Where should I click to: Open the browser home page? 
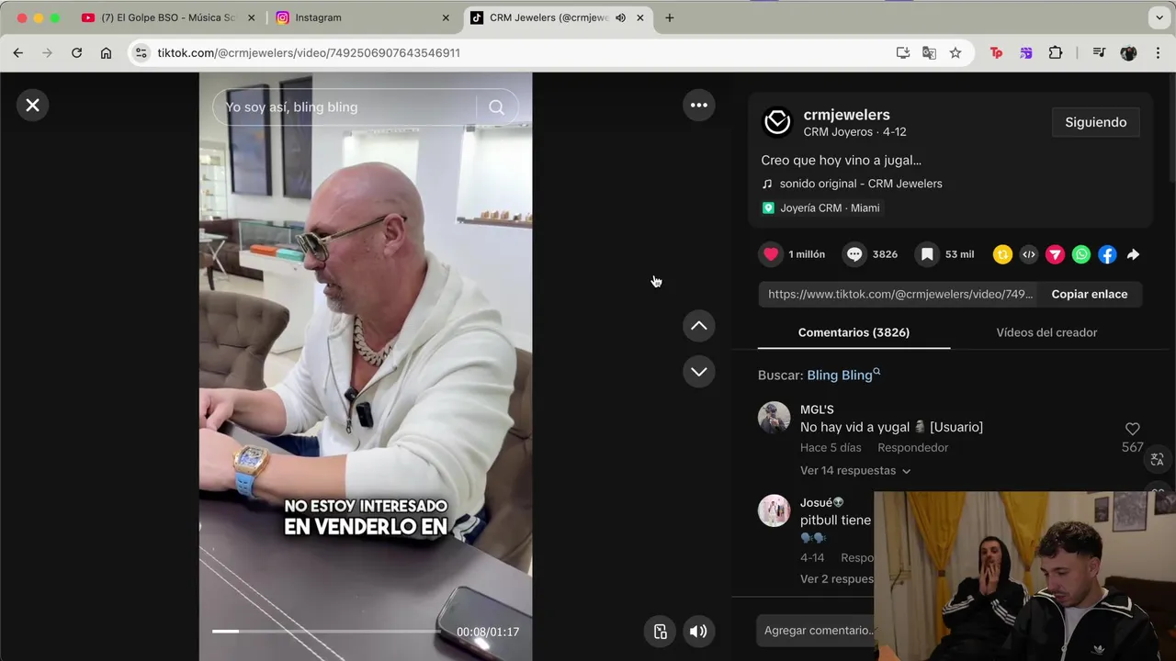coord(106,53)
